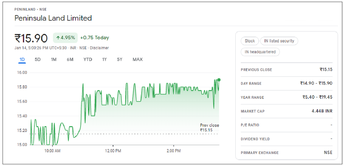The width and height of the screenshot is (344, 166).
Task: Open the YTD chart tab
Action: 88,60
